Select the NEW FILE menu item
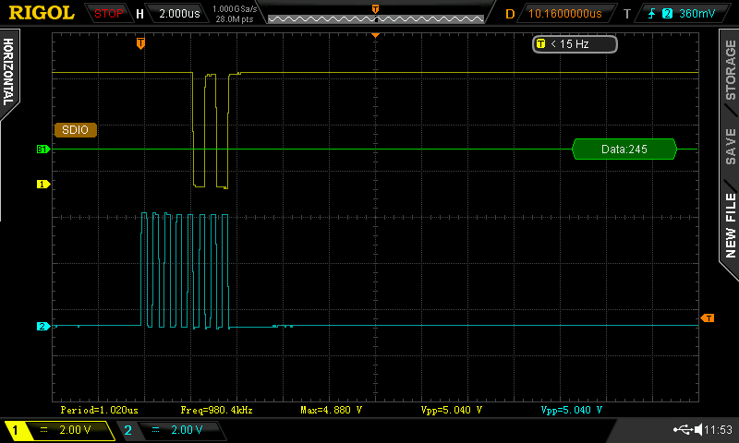The width and height of the screenshot is (739, 443). point(730,225)
